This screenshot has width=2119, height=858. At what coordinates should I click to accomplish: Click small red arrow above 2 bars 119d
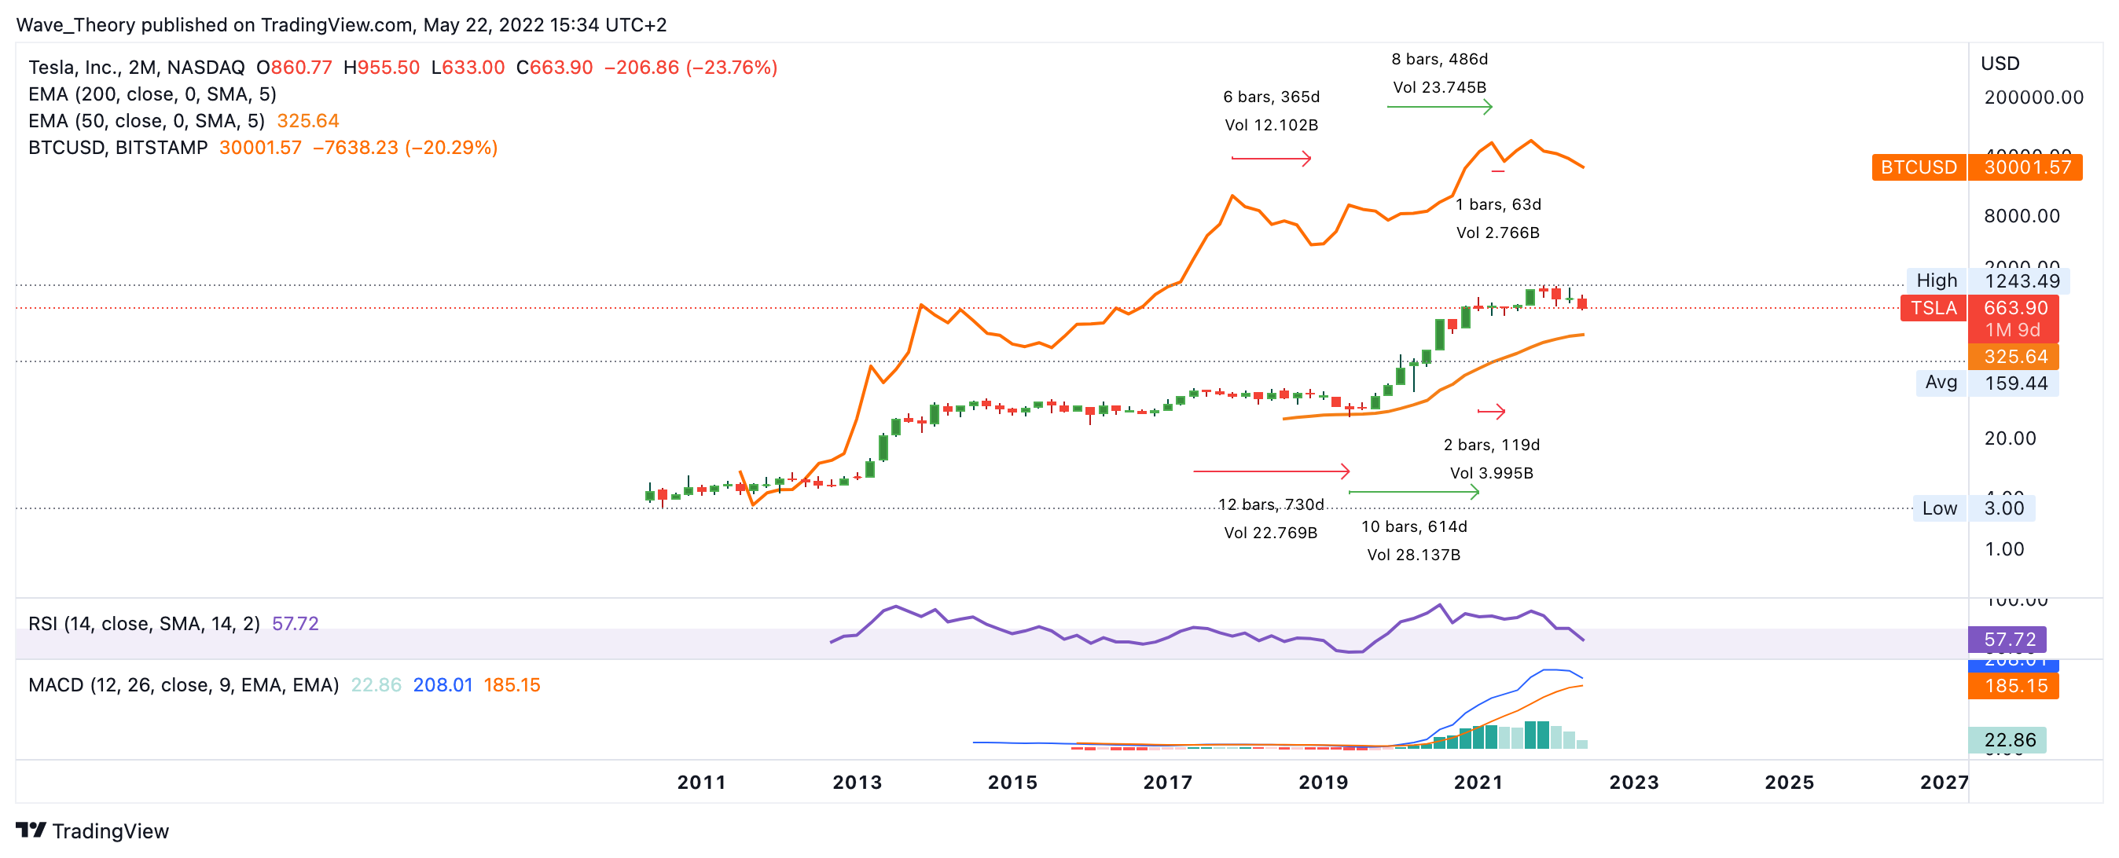pos(1490,411)
